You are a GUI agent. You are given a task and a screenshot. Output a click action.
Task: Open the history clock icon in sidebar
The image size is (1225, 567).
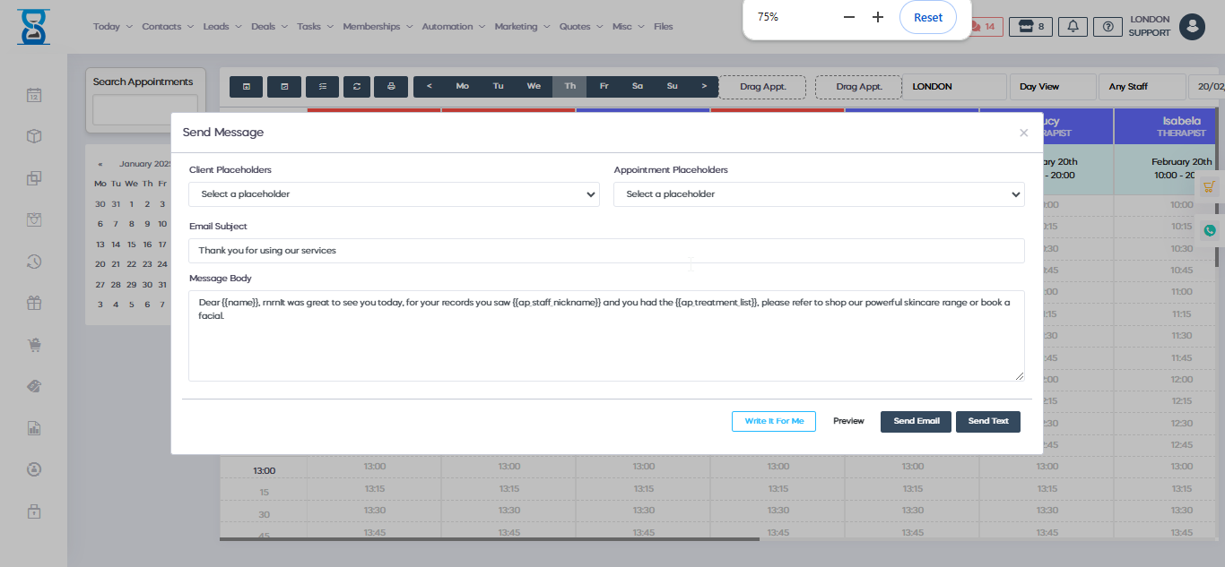[34, 262]
